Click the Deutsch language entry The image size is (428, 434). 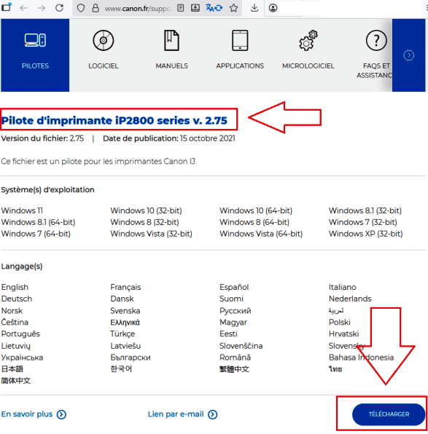point(17,299)
